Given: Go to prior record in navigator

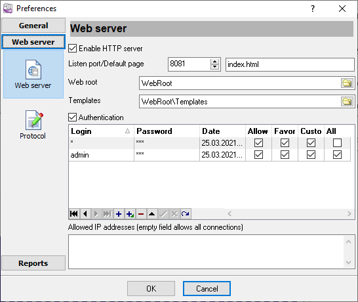Looking at the screenshot, I should point(85,214).
